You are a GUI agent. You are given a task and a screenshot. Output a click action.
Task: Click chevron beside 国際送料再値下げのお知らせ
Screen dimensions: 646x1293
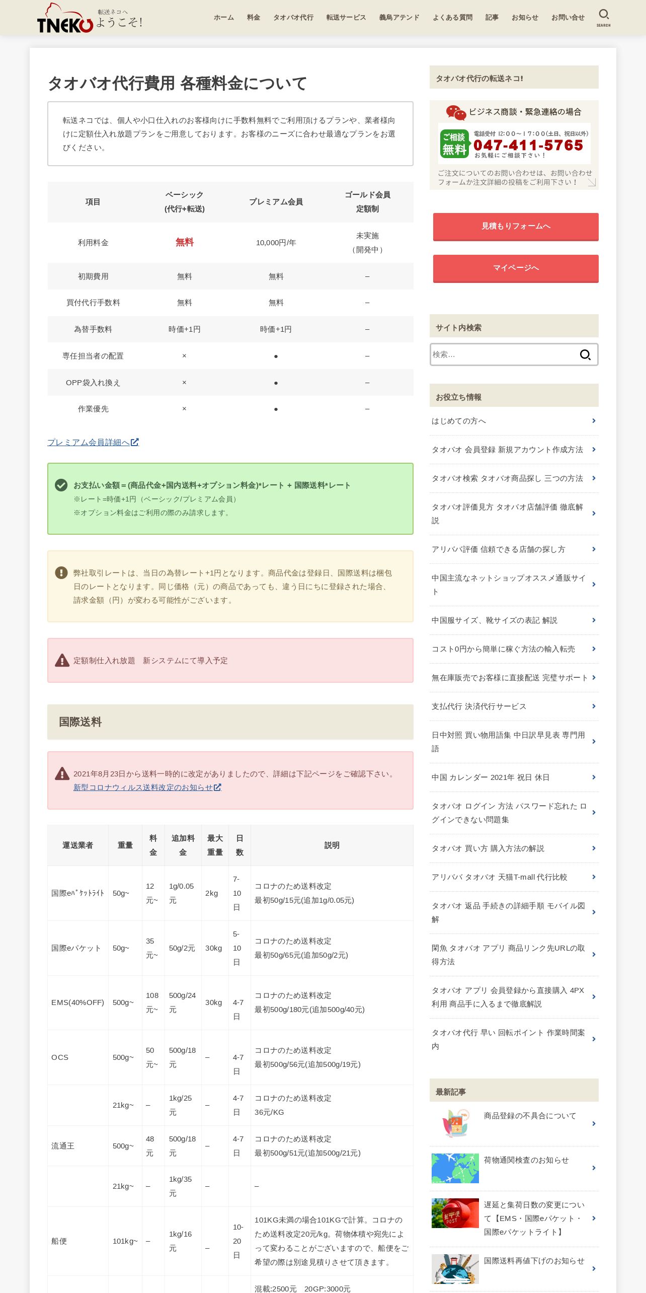coord(594,1268)
